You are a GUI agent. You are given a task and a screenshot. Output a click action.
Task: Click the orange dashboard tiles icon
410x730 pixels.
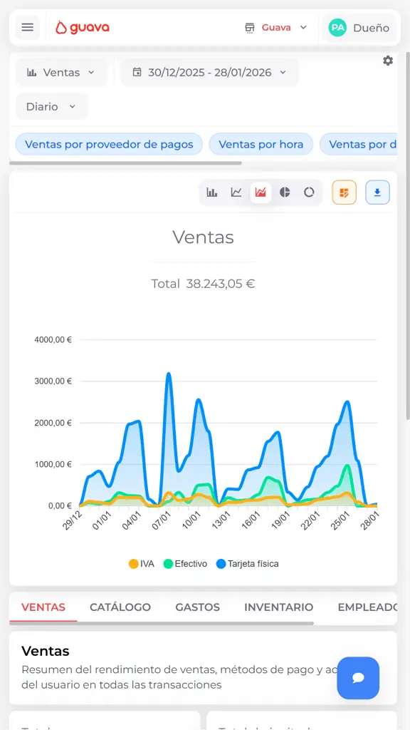tap(344, 192)
